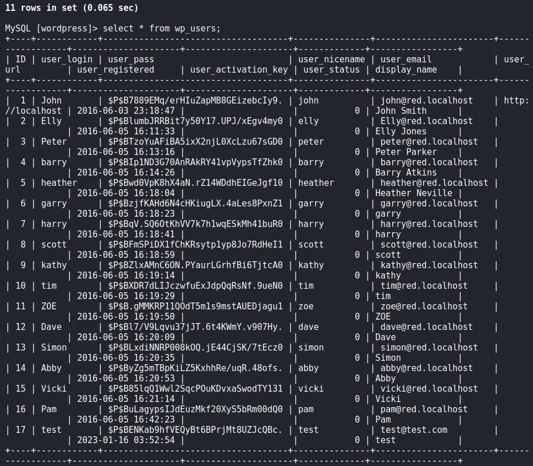Click Elly's hash $P$BlumbJRRBit7y50Y17.UPJ/xEgv4my0
Screen dimensions: 533x466
(195, 121)
